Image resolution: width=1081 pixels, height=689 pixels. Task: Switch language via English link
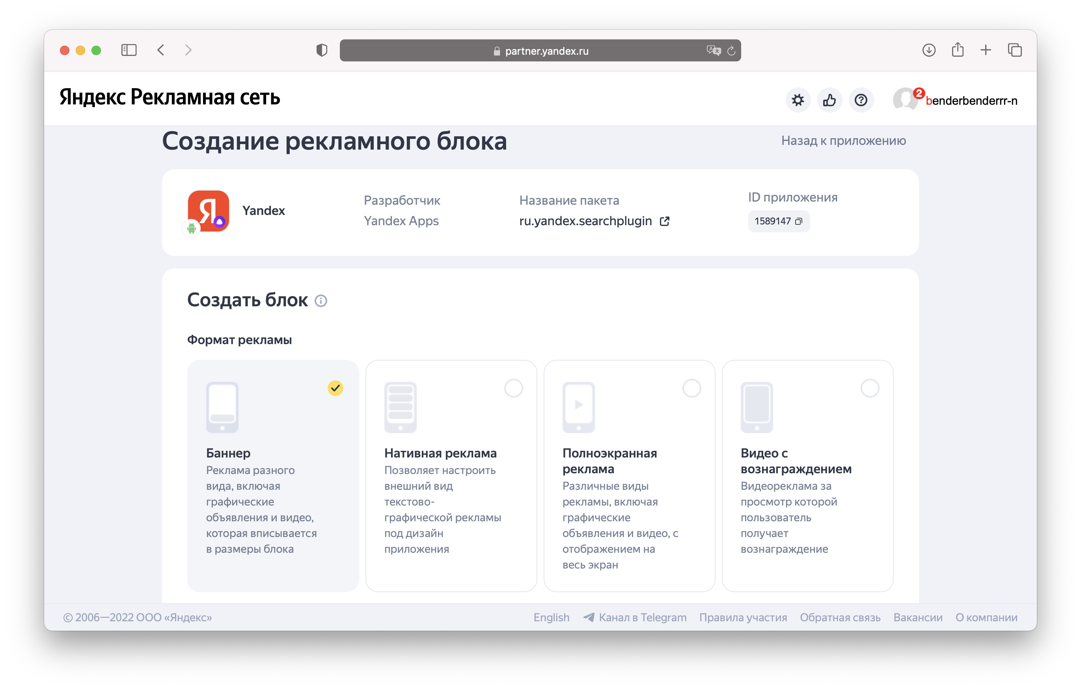(x=551, y=617)
